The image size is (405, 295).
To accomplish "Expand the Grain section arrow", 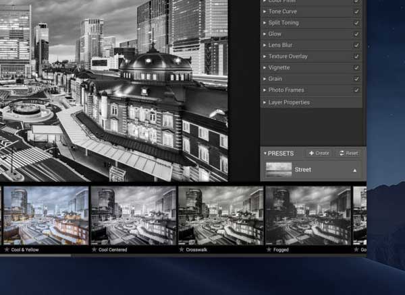I will click(x=265, y=79).
